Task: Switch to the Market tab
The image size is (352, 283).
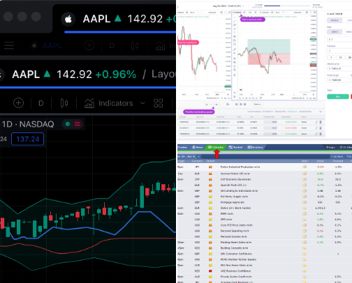Action: click(x=235, y=147)
